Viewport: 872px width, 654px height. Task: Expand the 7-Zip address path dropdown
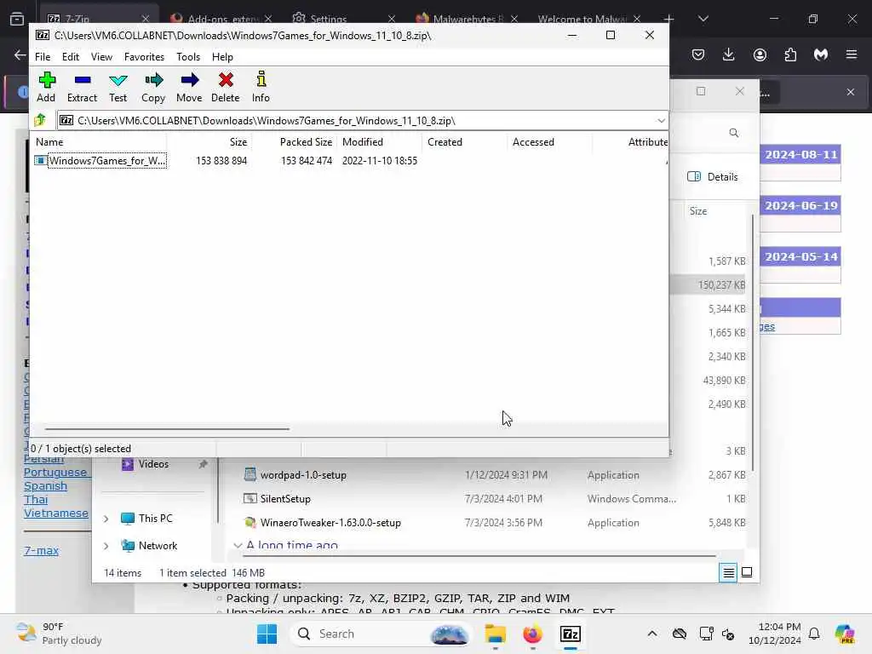pos(661,121)
